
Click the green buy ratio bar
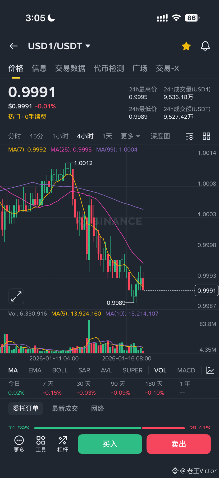pos(88,428)
